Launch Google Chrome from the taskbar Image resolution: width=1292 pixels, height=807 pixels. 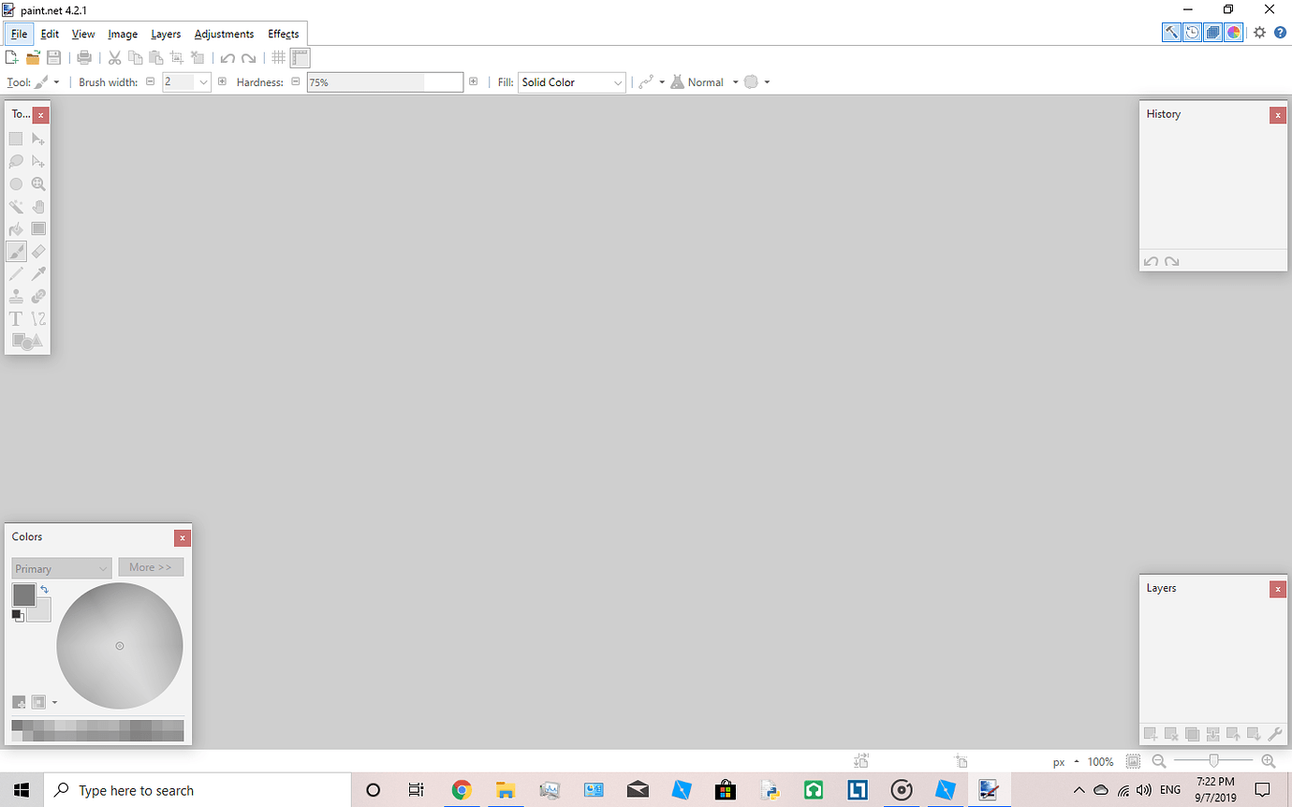pyautogui.click(x=462, y=789)
